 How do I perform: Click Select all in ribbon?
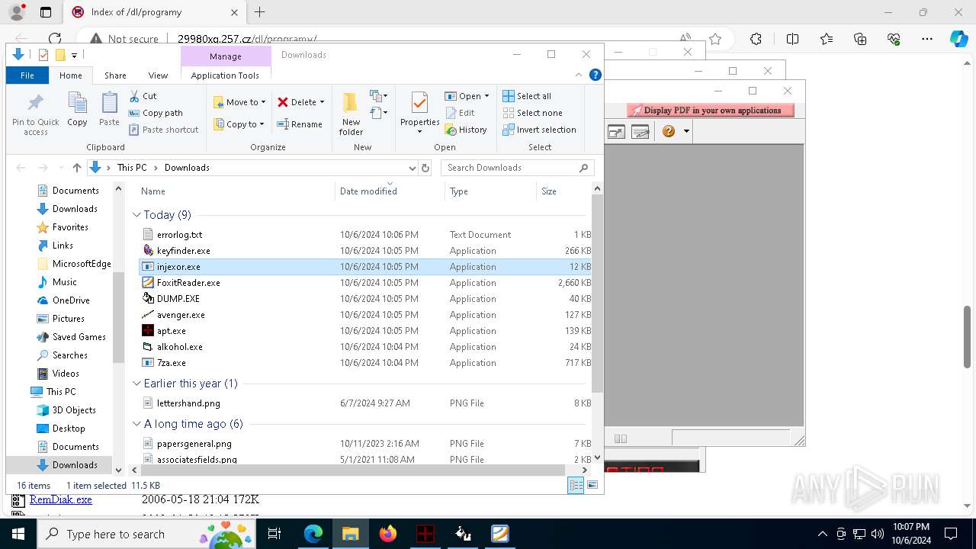click(527, 96)
